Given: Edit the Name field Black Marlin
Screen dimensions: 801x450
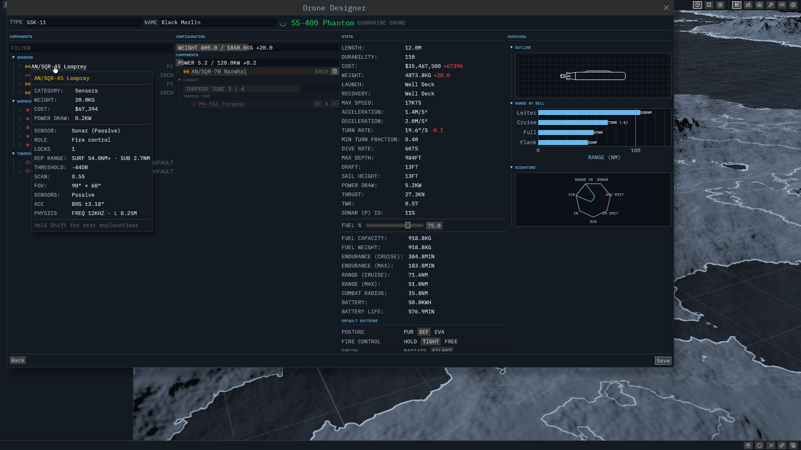Looking at the screenshot, I should click(217, 22).
